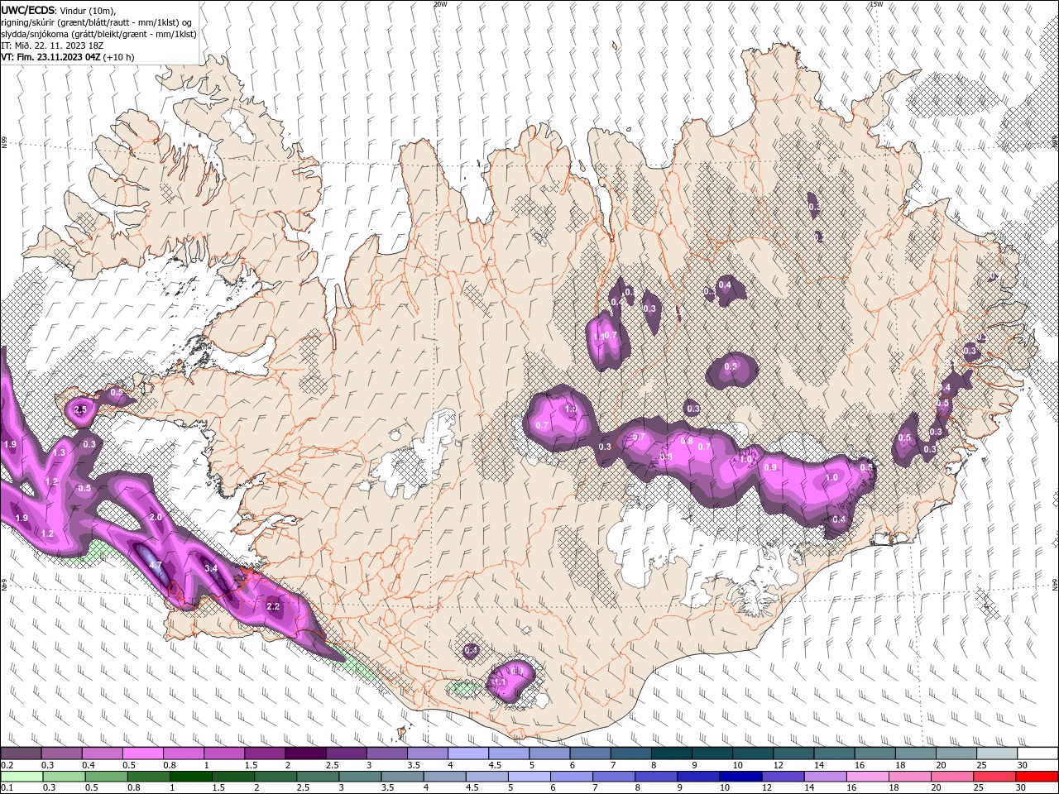Image resolution: width=1059 pixels, height=794 pixels.
Task: Click the violet 12 swatch on the lower rain scale
Action: (782, 777)
